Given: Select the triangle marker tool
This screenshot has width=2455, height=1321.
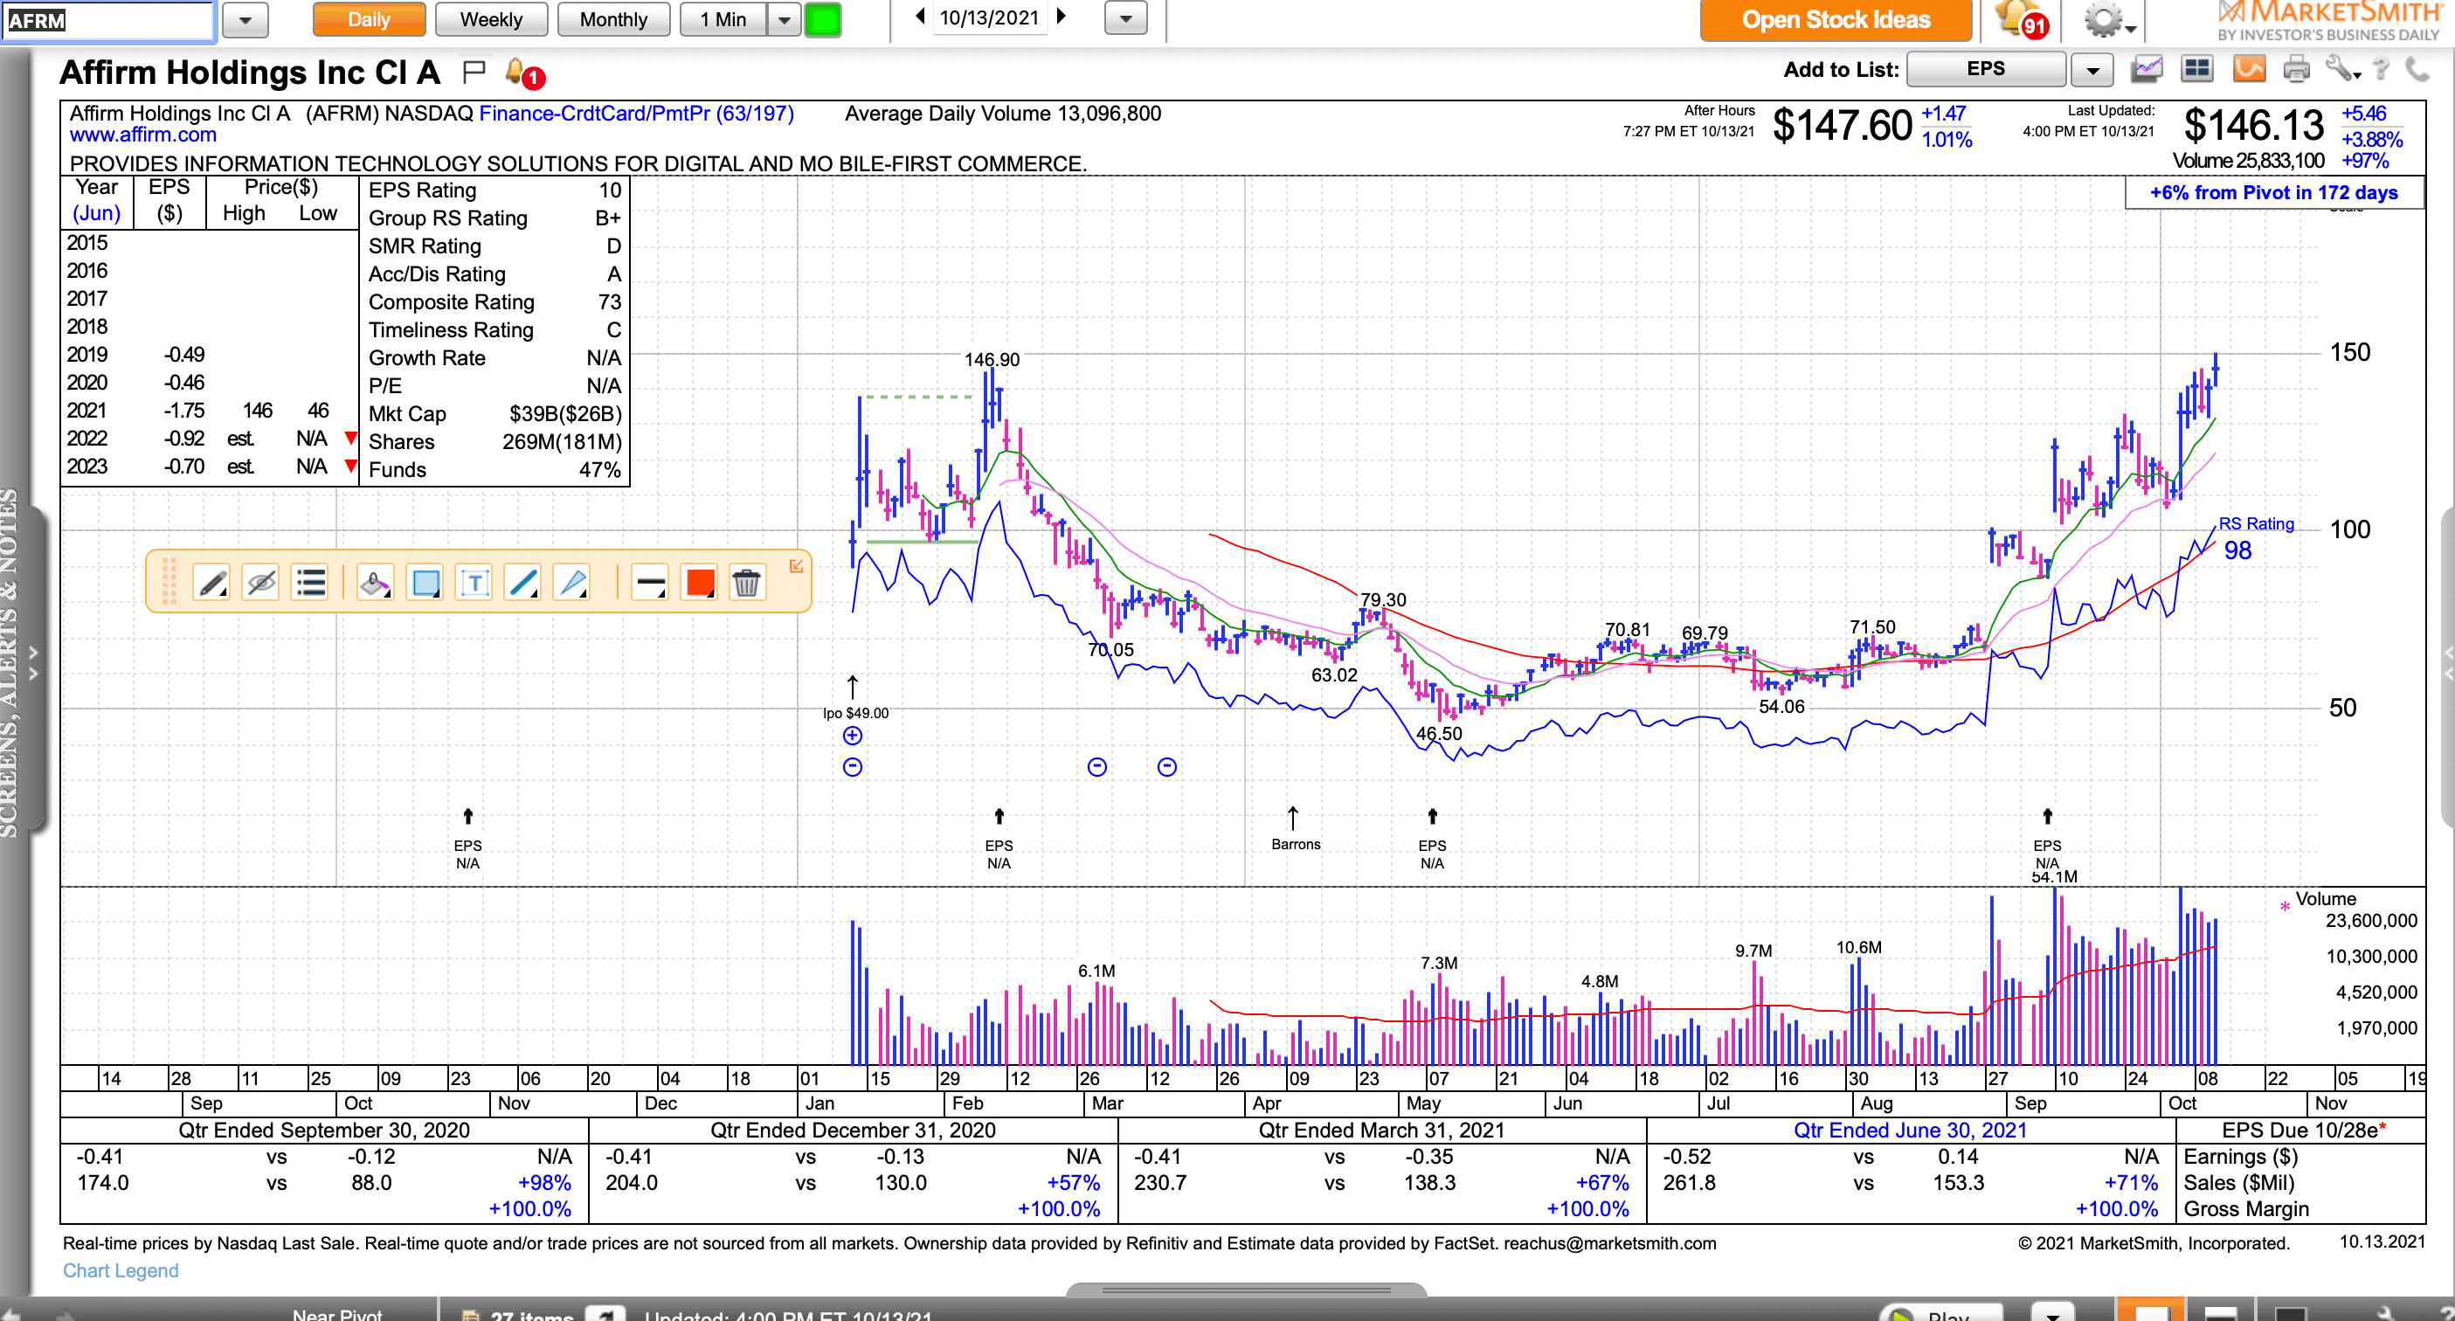Looking at the screenshot, I should tap(573, 581).
